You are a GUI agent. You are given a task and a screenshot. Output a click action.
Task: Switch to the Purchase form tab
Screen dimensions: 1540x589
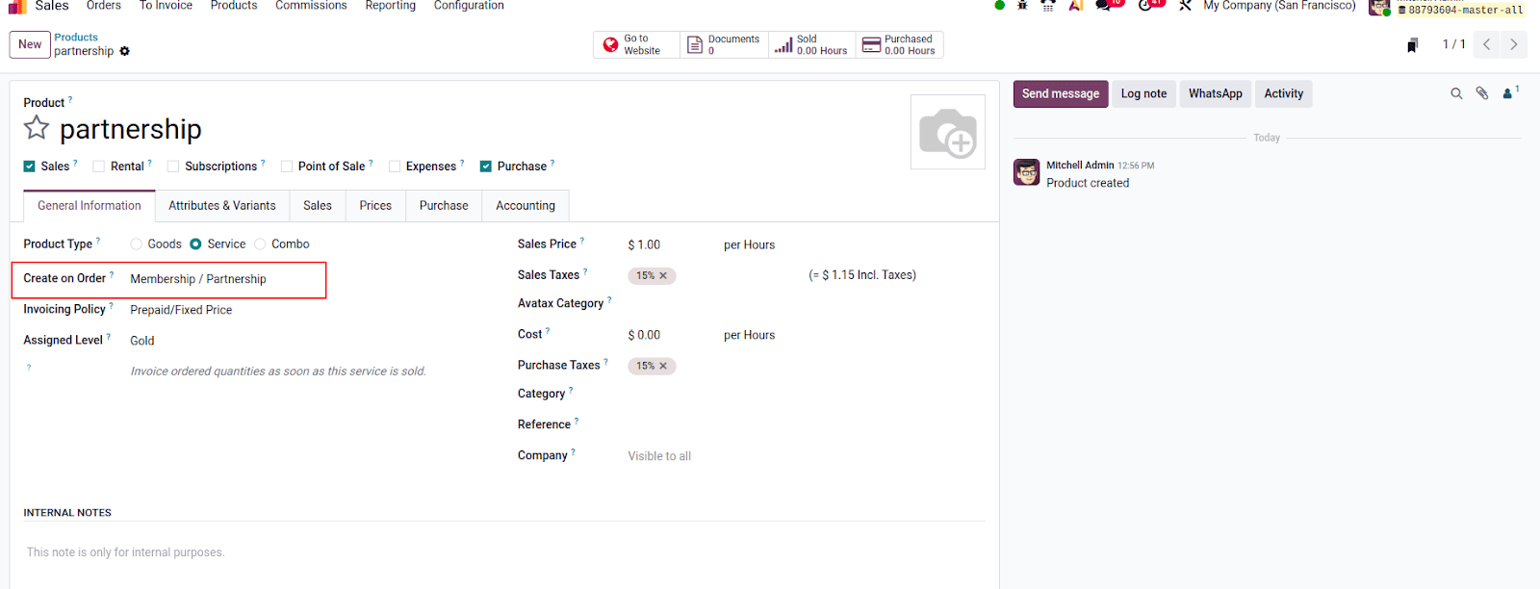[444, 206]
